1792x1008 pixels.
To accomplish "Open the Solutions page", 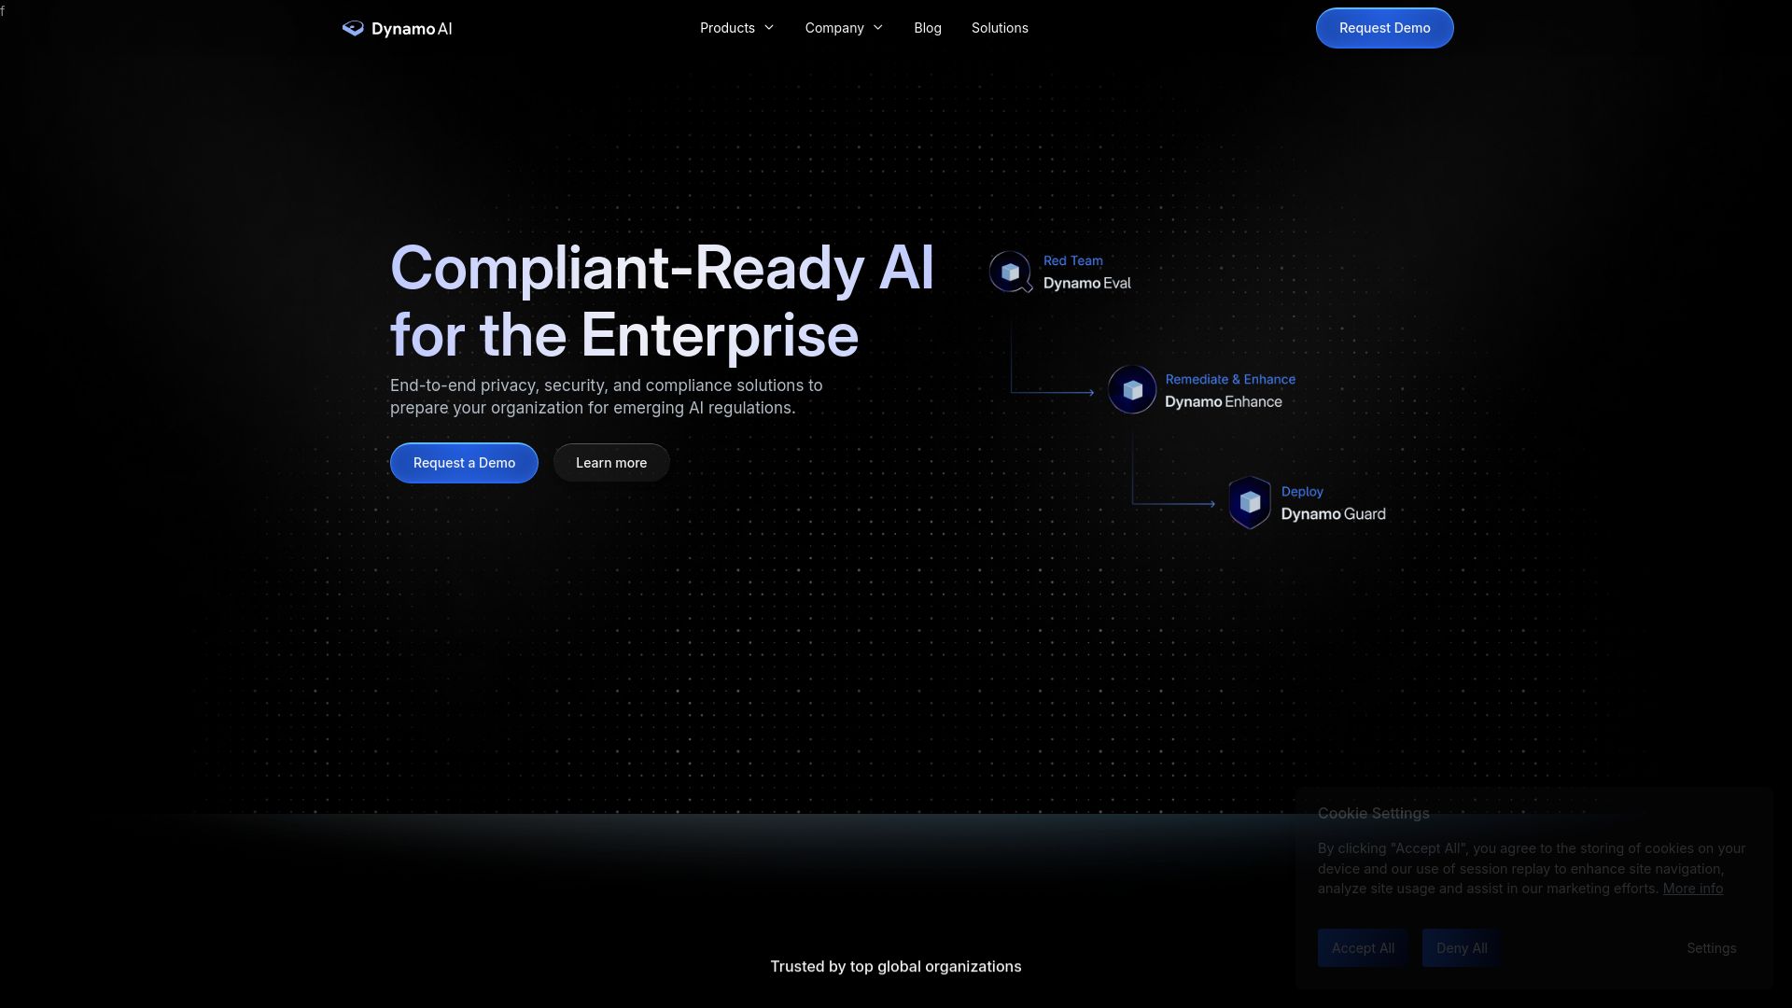I will pos(1000,28).
